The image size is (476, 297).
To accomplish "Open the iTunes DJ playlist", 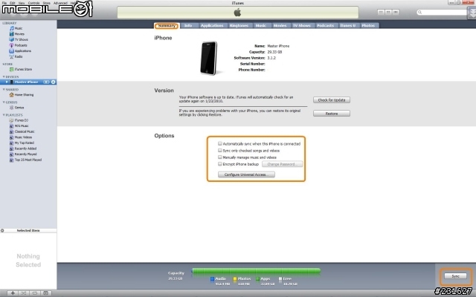I will click(x=19, y=120).
